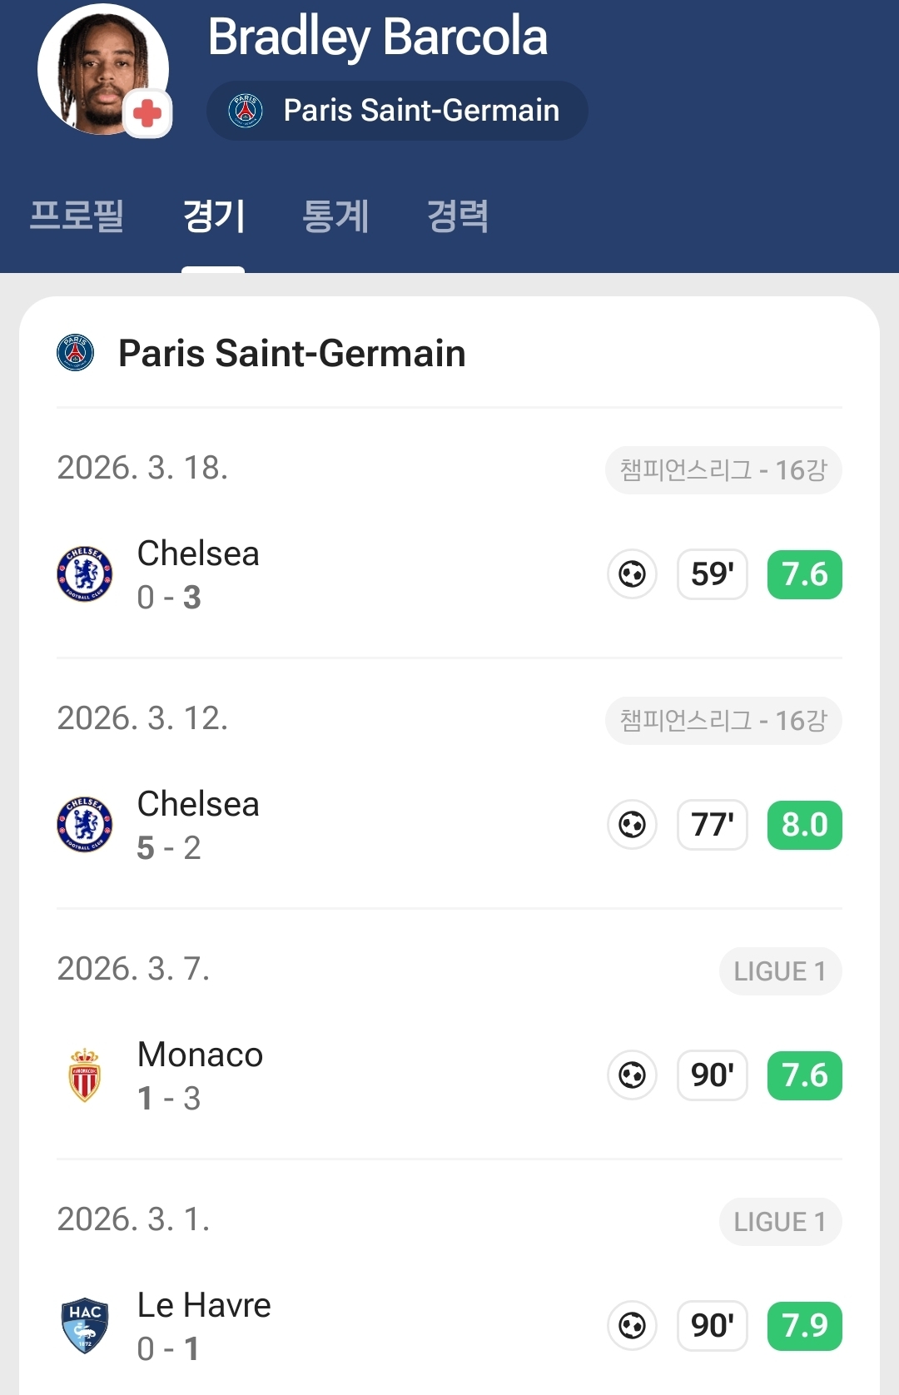The height and width of the screenshot is (1395, 899).
Task: Tap goal ball icon in Le Havre row
Action: click(633, 1326)
